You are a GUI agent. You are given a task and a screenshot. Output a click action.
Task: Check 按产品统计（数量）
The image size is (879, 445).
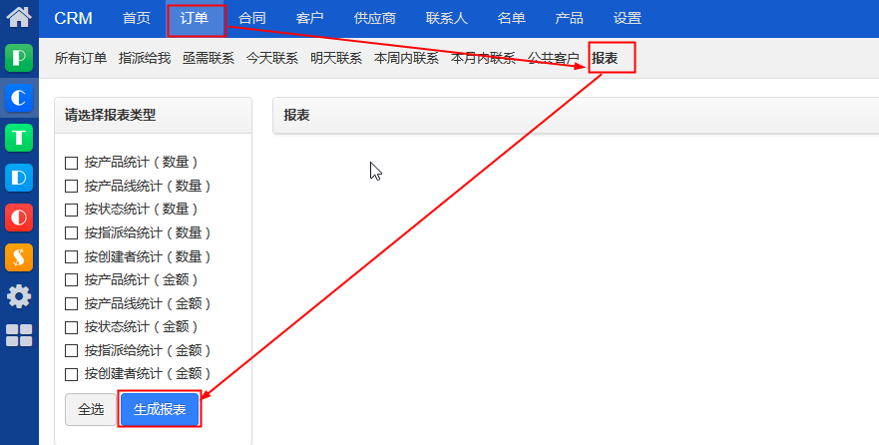coord(71,163)
